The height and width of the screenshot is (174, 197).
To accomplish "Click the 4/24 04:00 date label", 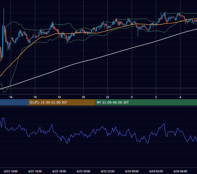I will coord(180,171).
